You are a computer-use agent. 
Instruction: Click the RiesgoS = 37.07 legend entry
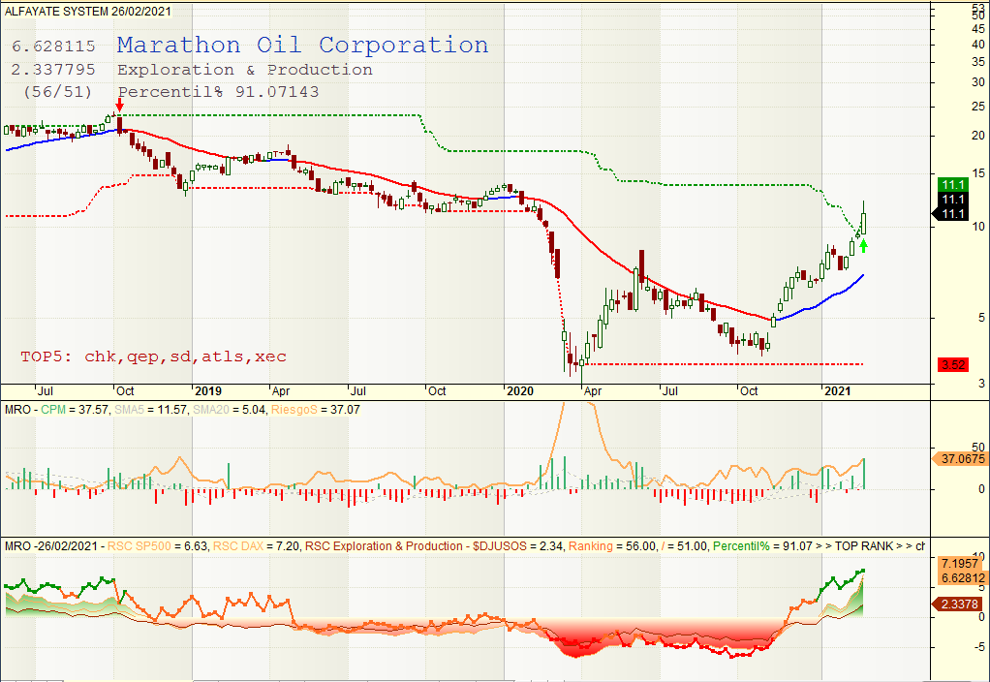pyautogui.click(x=315, y=409)
